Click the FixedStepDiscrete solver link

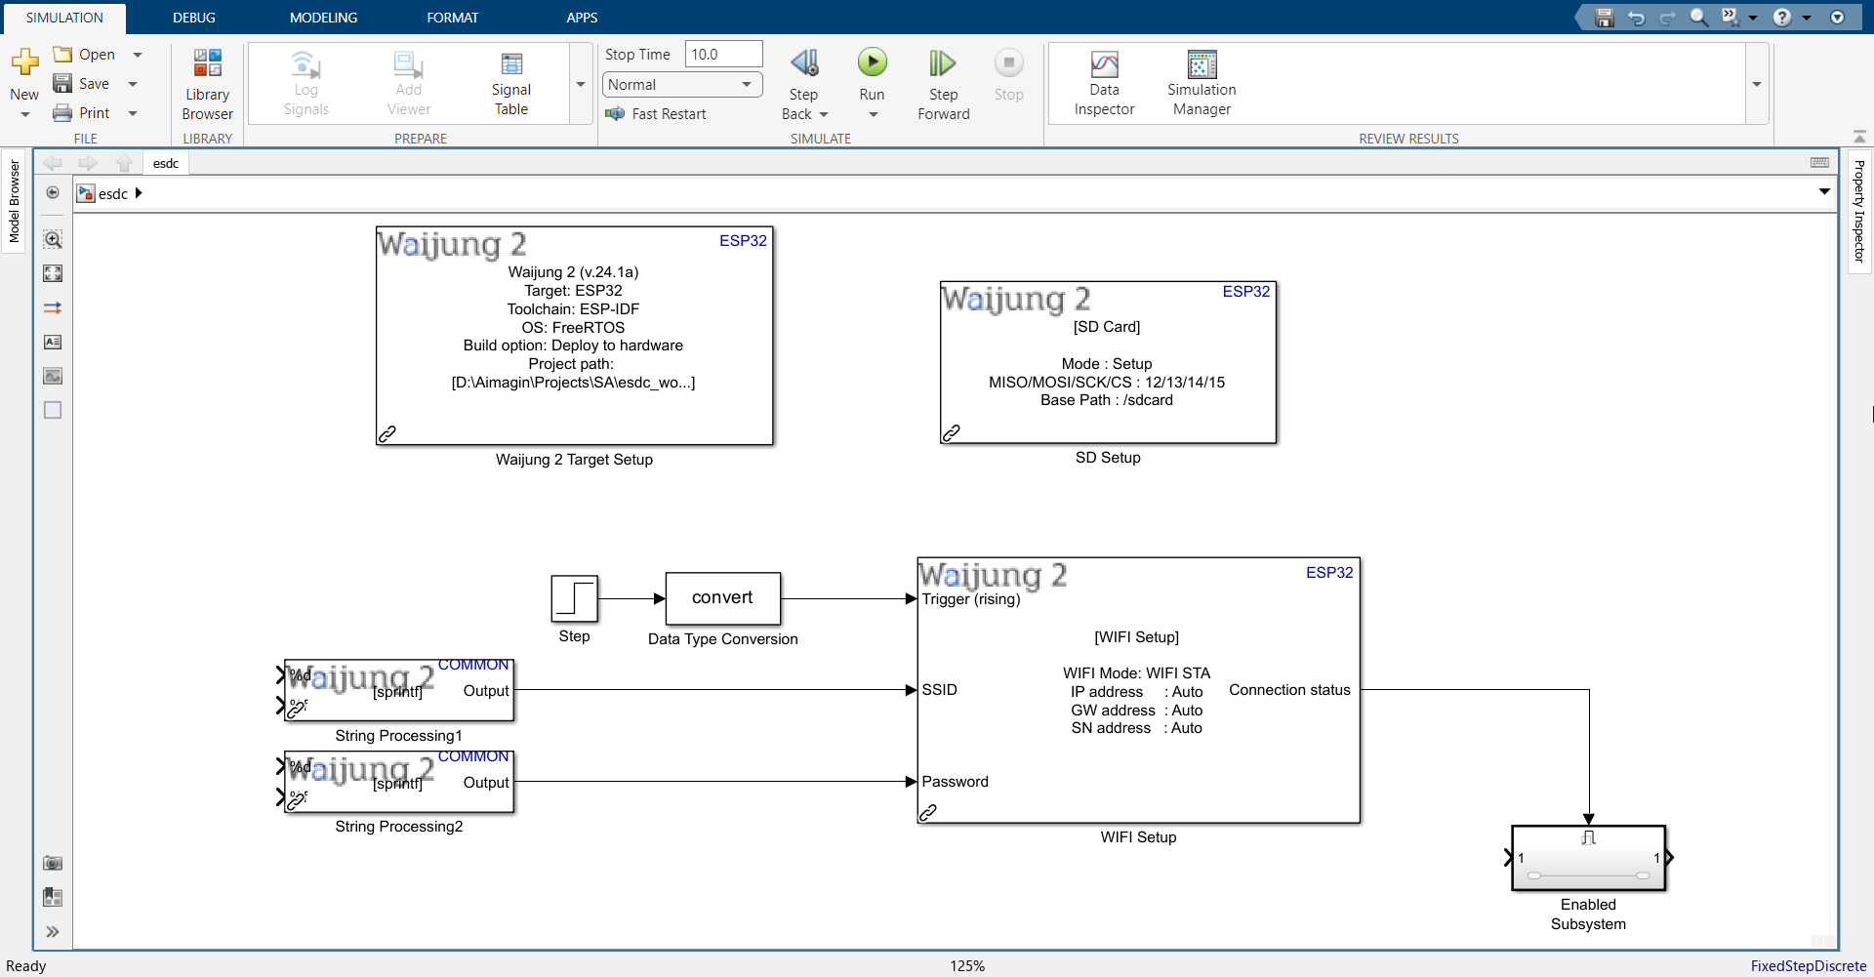(1808, 965)
